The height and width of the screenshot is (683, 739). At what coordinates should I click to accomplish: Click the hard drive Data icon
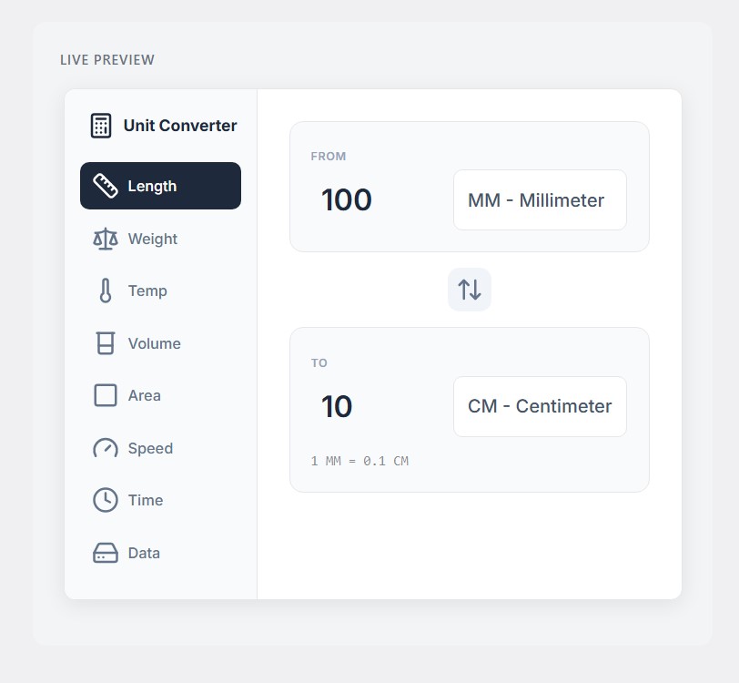[106, 553]
